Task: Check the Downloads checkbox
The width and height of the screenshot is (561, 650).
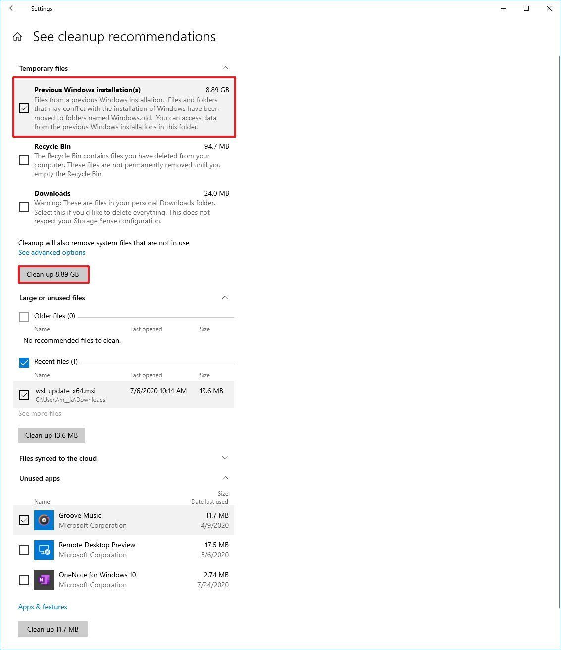Action: (24, 207)
